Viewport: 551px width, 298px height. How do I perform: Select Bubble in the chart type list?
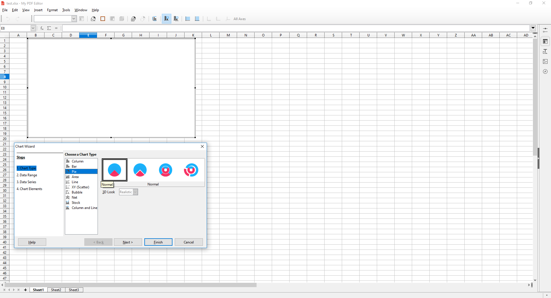coord(81,192)
